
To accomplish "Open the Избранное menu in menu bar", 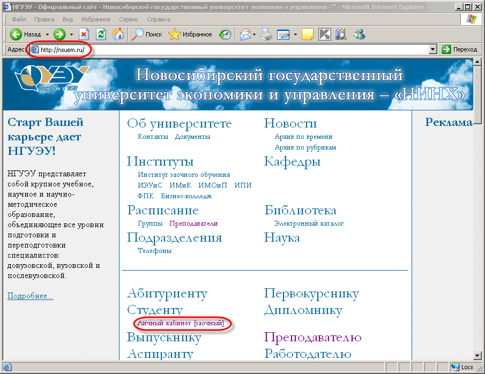I will pos(96,19).
